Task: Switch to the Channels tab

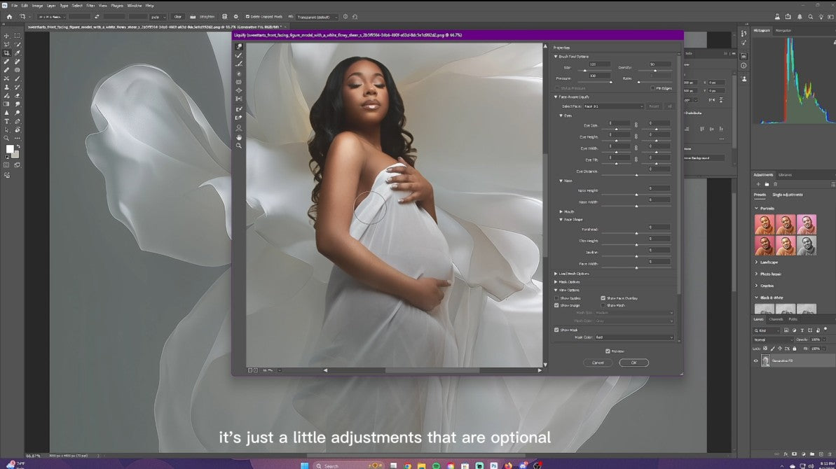Action: (777, 319)
